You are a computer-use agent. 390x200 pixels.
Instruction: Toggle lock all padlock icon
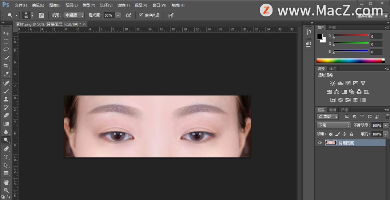point(351,134)
